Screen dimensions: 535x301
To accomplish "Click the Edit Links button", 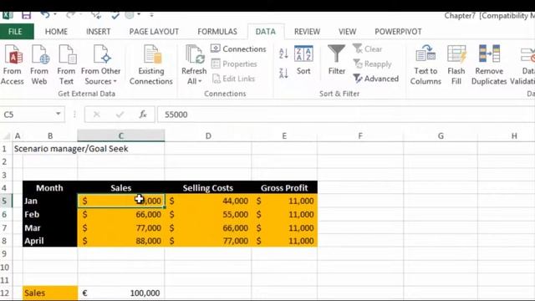I will click(x=233, y=79).
